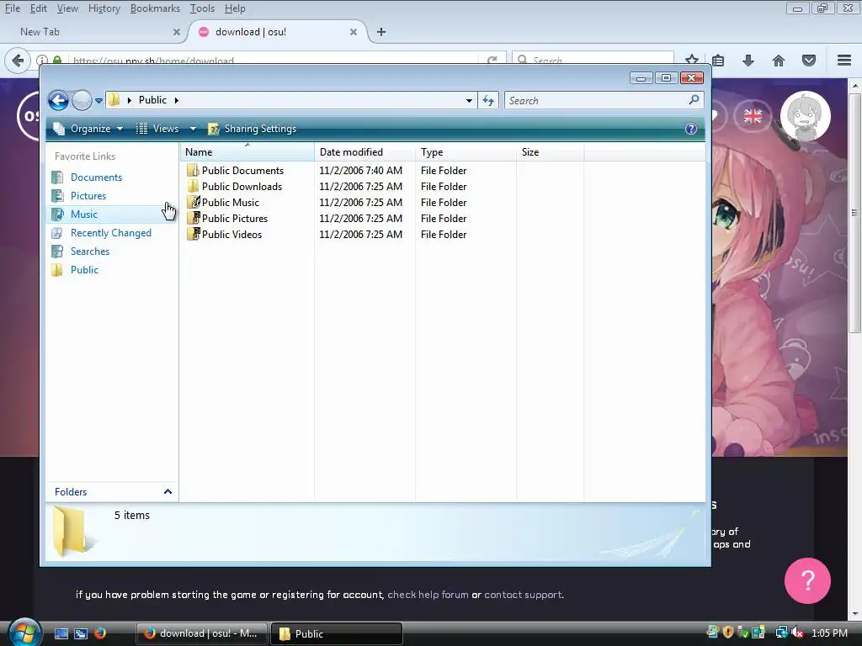Image resolution: width=862 pixels, height=646 pixels.
Task: Open contact support link
Action: (x=523, y=595)
